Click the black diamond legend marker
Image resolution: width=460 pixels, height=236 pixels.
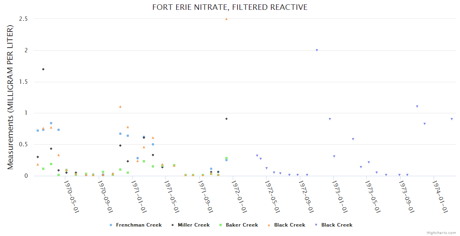[x=173, y=225]
